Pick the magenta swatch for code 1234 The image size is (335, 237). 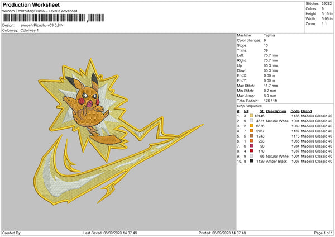coord(251,146)
